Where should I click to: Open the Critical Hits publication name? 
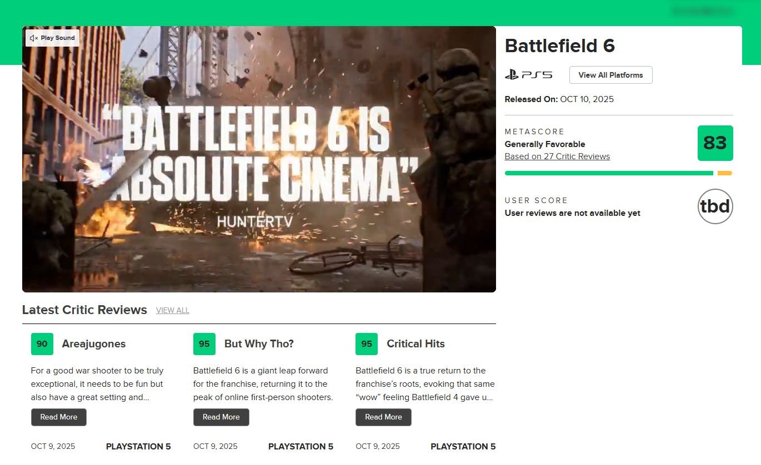coord(415,344)
